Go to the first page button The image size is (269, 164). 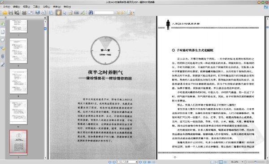[110, 162]
